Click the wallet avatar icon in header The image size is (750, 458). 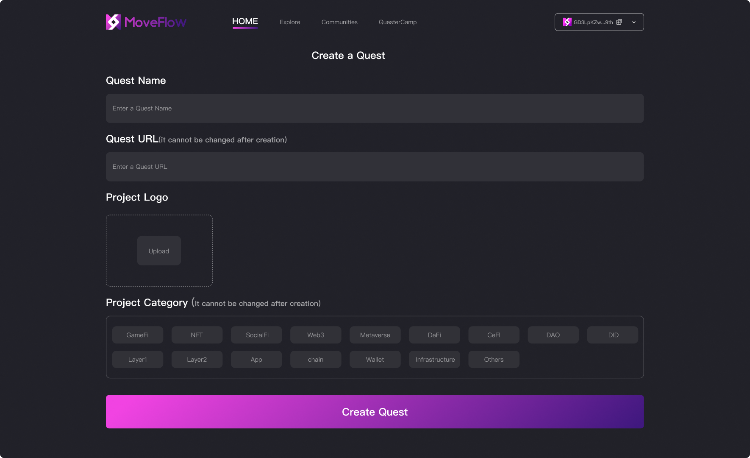click(x=567, y=22)
